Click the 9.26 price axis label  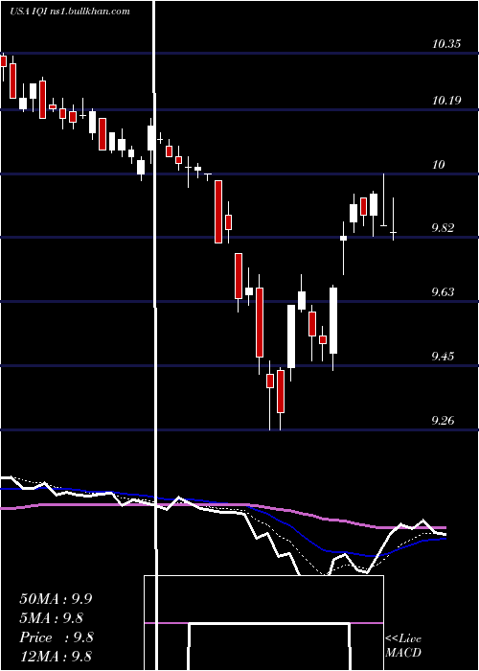point(442,420)
